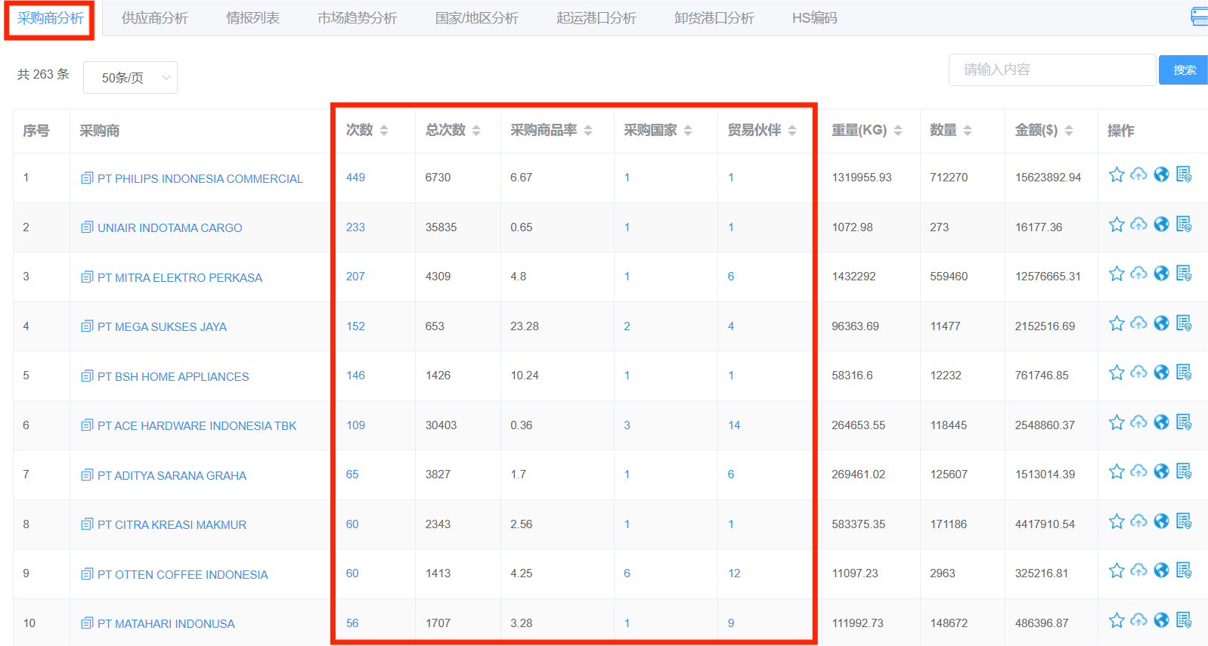Select weight value 1432292

coord(854,277)
